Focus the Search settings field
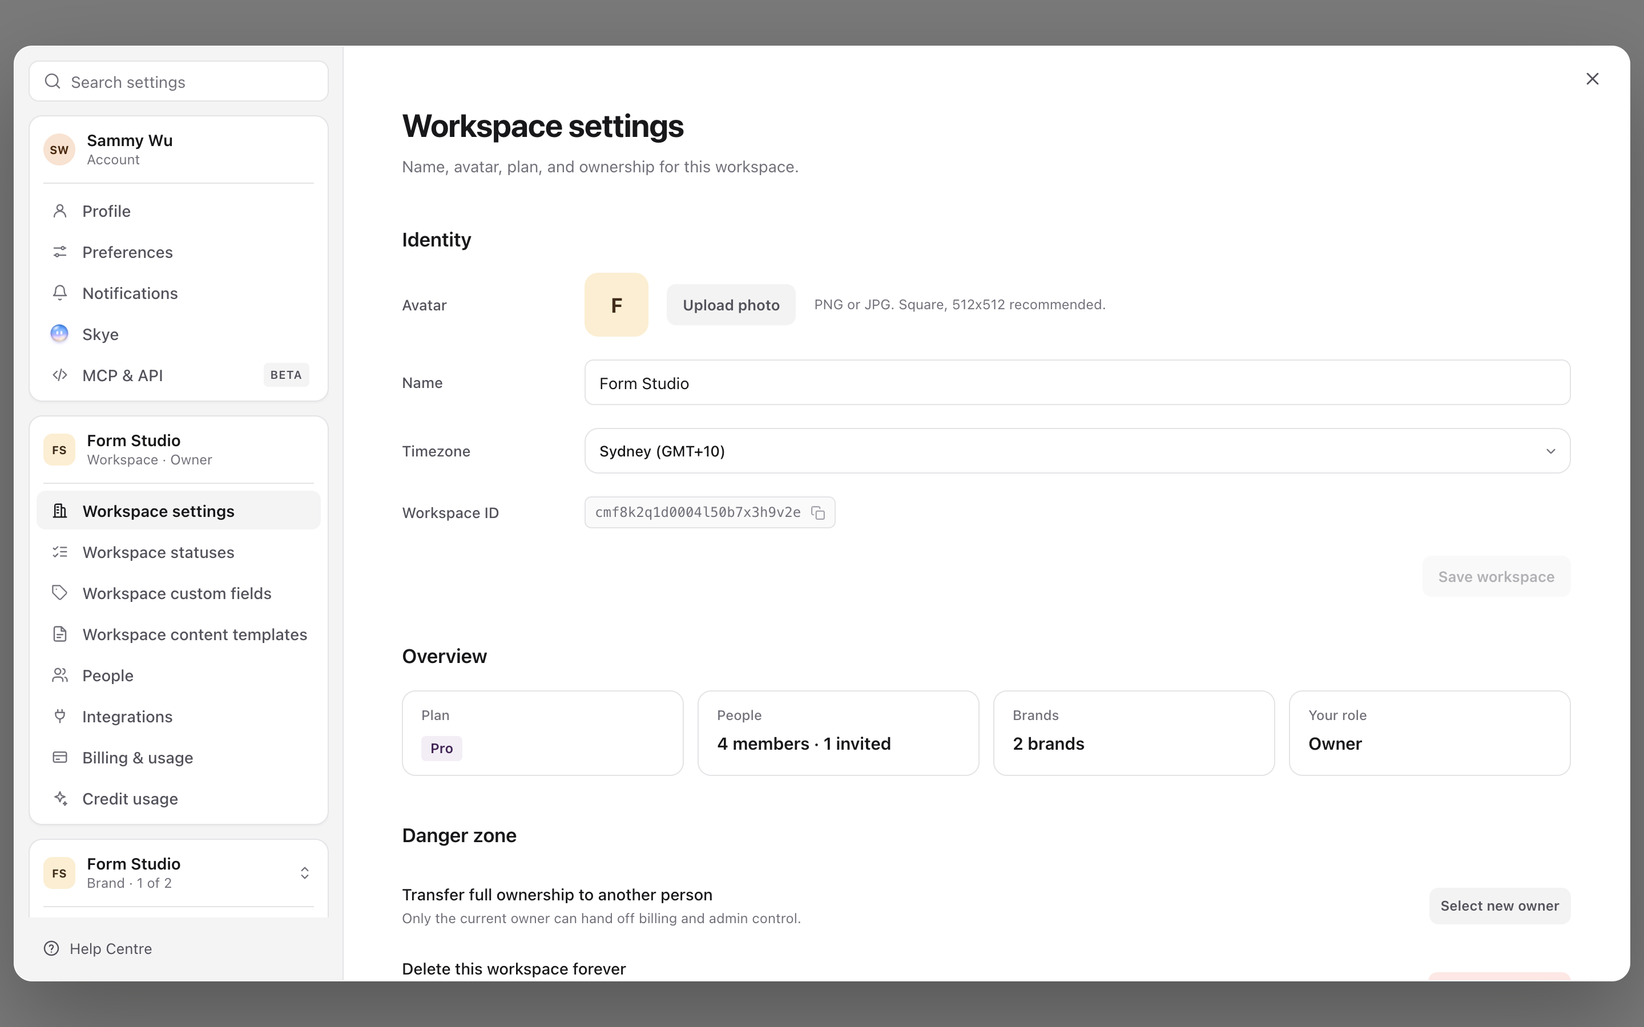Viewport: 1644px width, 1027px height. [179, 82]
